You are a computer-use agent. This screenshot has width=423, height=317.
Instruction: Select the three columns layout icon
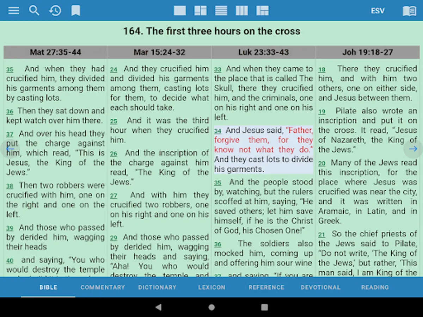coord(242,11)
